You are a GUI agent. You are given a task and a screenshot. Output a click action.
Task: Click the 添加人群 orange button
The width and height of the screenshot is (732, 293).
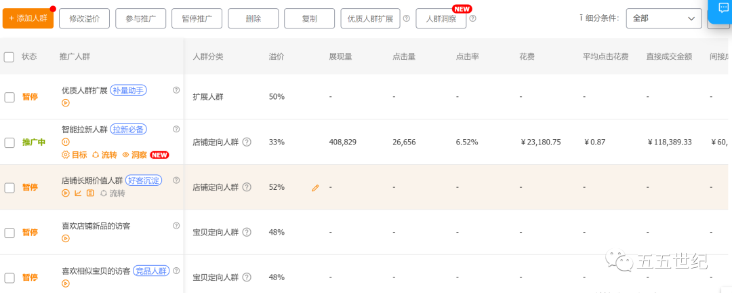coord(28,19)
